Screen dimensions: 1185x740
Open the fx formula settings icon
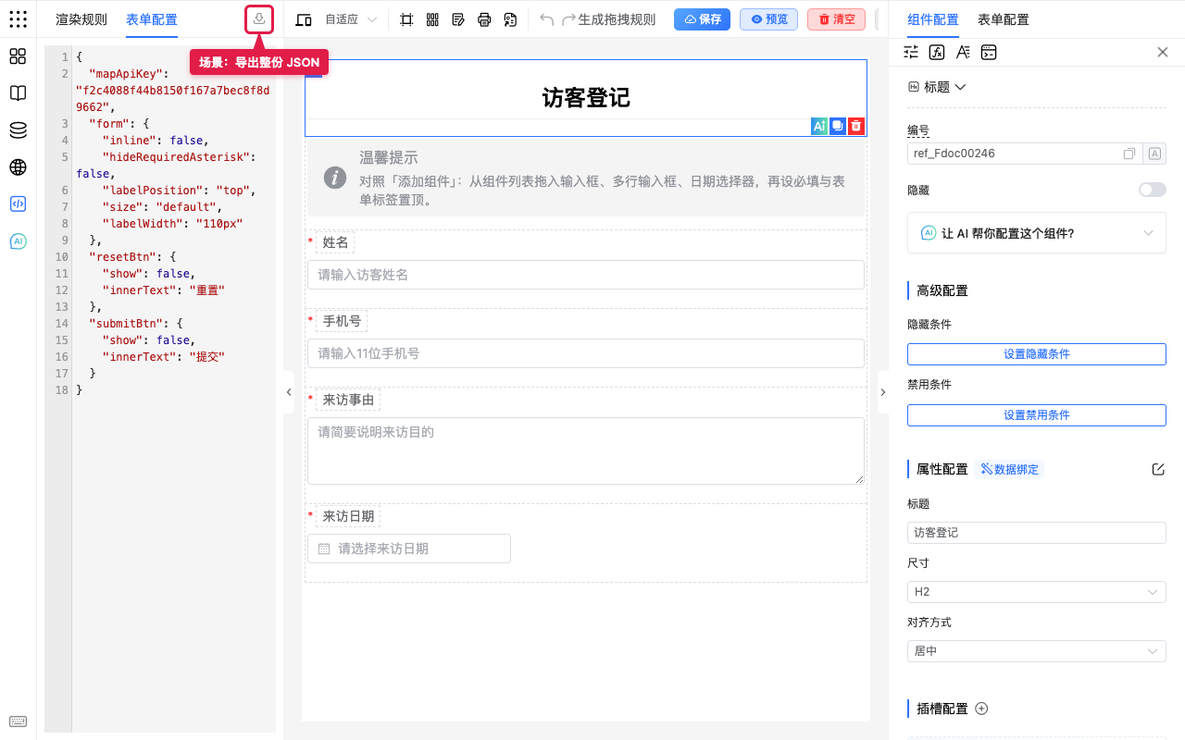tap(937, 52)
